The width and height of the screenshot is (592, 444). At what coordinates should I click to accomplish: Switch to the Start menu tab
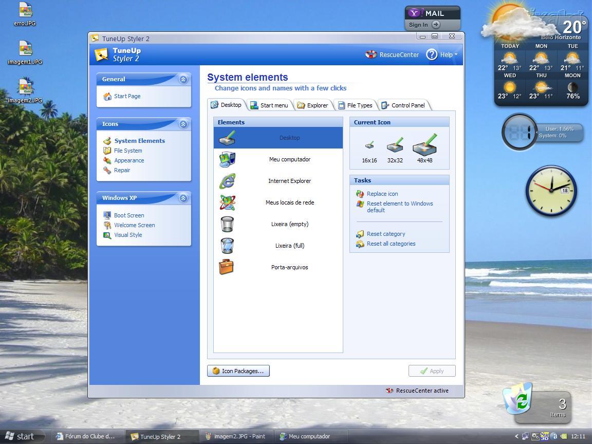point(270,105)
